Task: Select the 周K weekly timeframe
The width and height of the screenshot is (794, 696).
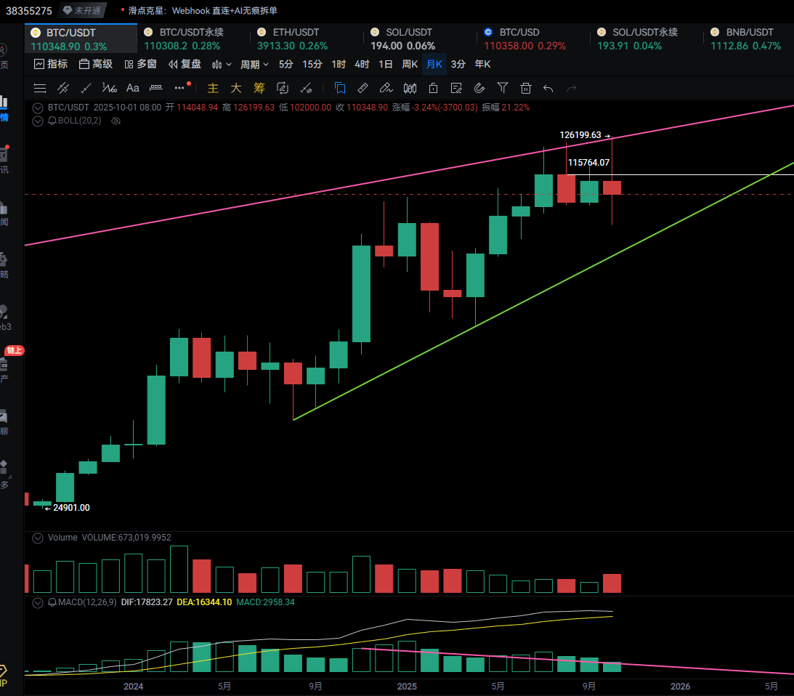Action: tap(410, 64)
